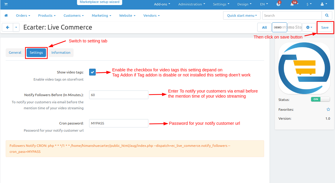The image size is (335, 183).
Task: Toggle the Show video tags checkbox
Action: (x=92, y=72)
